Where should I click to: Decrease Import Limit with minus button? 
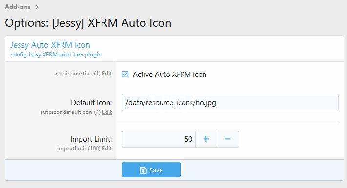click(228, 139)
